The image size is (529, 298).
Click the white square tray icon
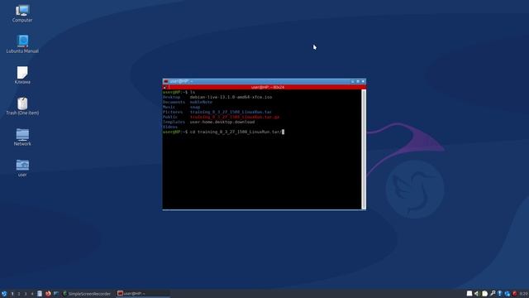click(469, 294)
